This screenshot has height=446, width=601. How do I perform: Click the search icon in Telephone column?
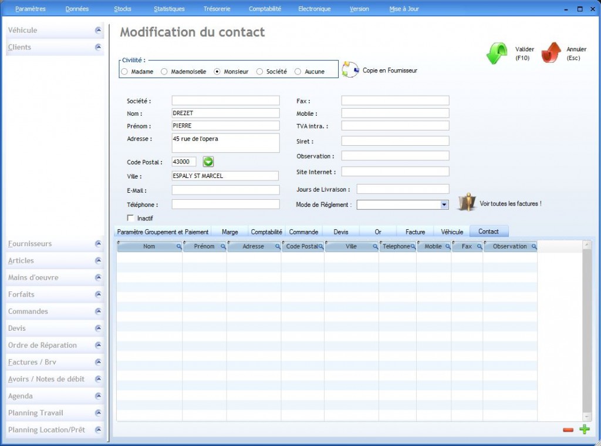(413, 246)
